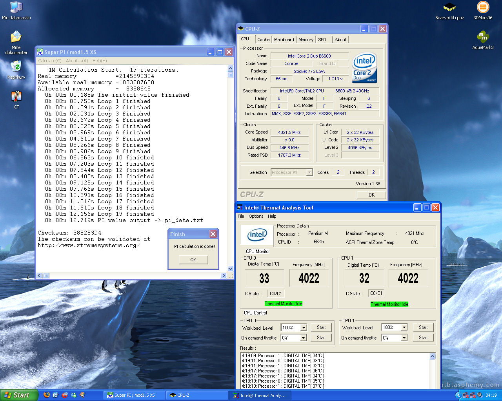Screen dimensions: 502x401
Task: Launch Firefox from the quick launch bar
Action: (47, 395)
